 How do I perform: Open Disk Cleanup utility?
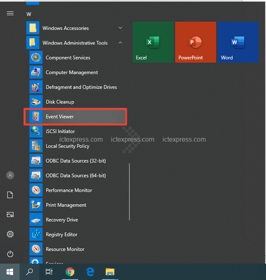pyautogui.click(x=60, y=102)
